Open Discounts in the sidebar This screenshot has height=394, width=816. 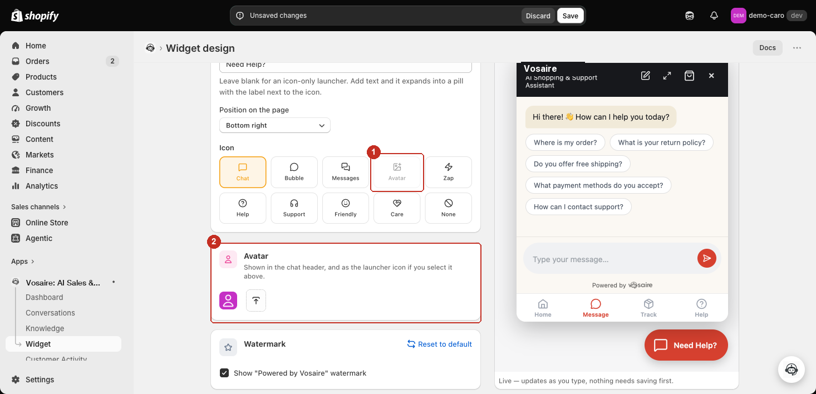pyautogui.click(x=63, y=124)
